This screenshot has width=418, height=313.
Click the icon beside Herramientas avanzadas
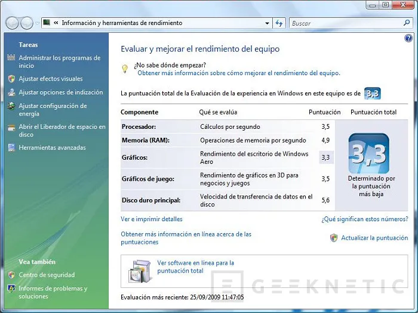point(11,147)
